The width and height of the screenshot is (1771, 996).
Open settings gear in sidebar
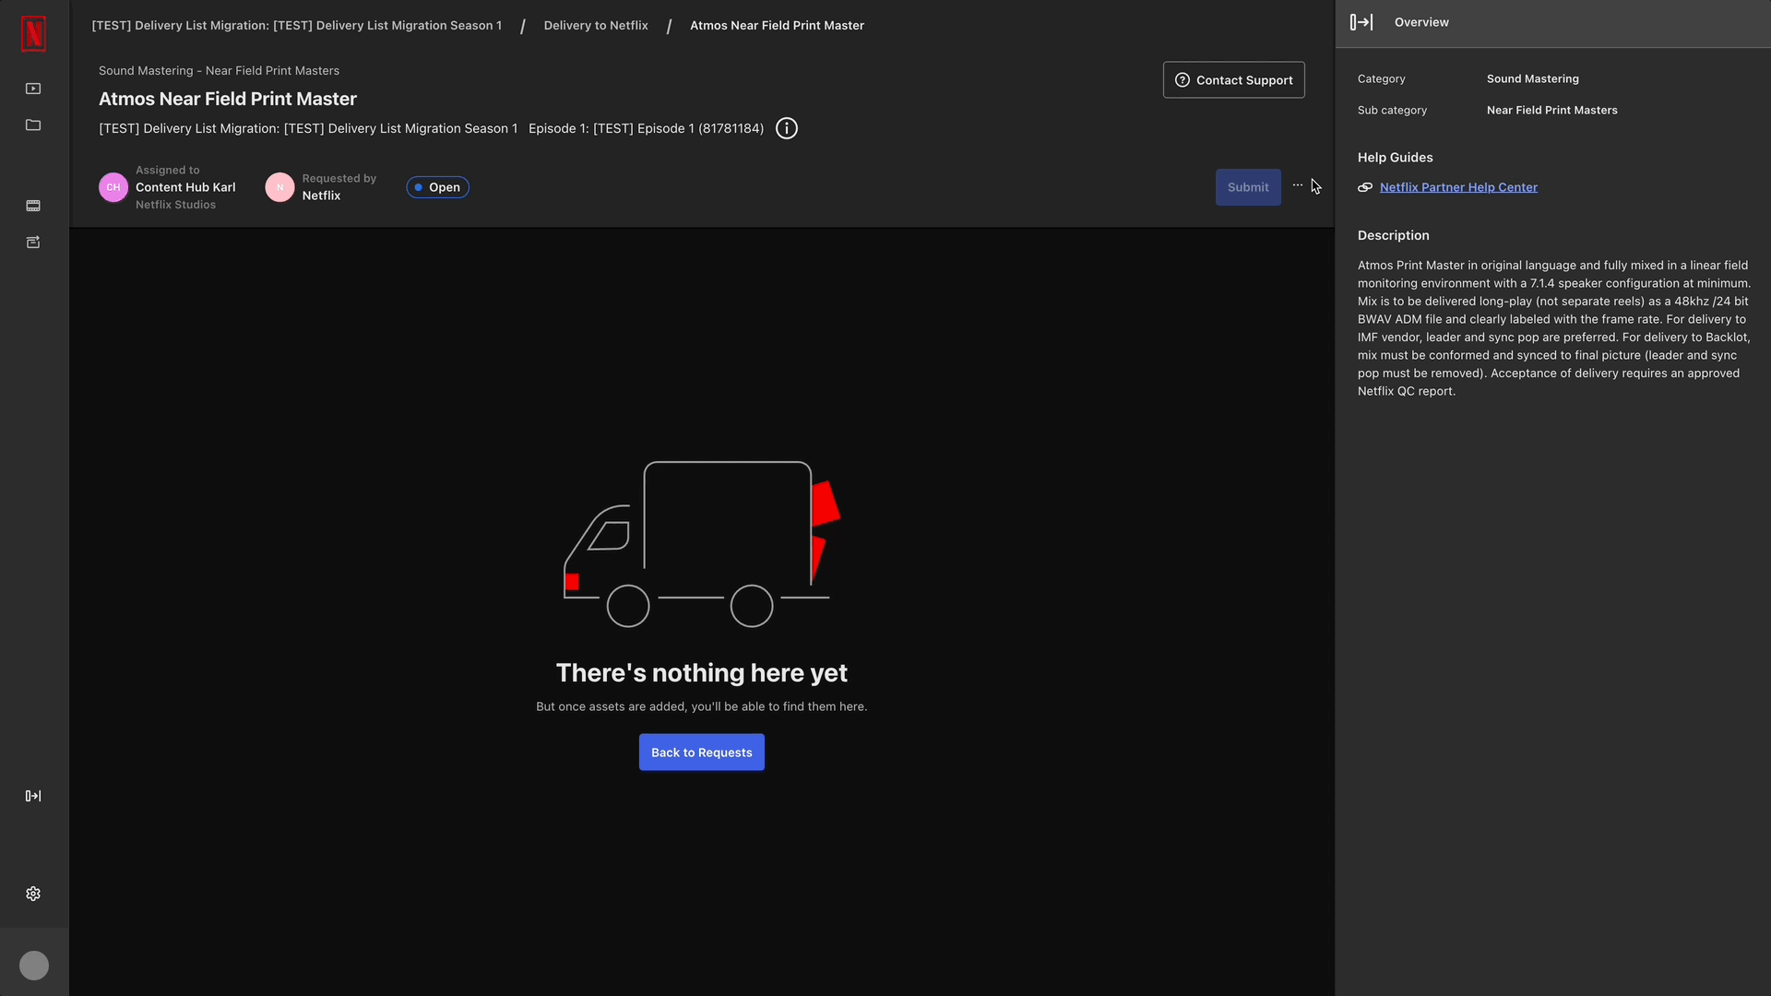[x=33, y=894]
